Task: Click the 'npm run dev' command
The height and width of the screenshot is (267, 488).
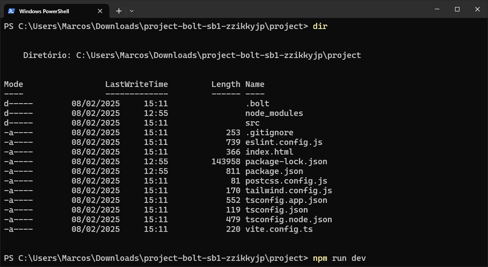Action: pyautogui.click(x=339, y=258)
